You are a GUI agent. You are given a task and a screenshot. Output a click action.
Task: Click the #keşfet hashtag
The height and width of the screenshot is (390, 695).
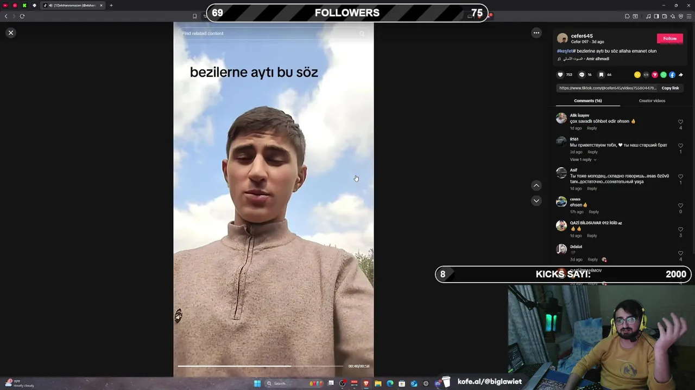(x=565, y=51)
